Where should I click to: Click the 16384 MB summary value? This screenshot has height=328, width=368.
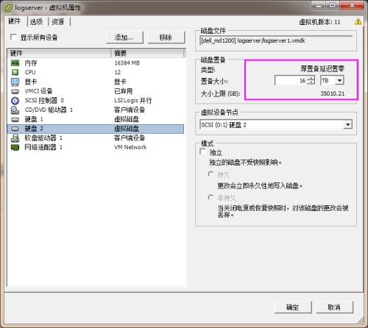pyautogui.click(x=127, y=63)
